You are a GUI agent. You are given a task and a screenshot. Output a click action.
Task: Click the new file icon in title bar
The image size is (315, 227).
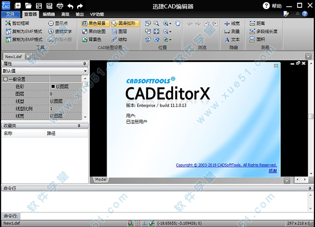click(18, 6)
